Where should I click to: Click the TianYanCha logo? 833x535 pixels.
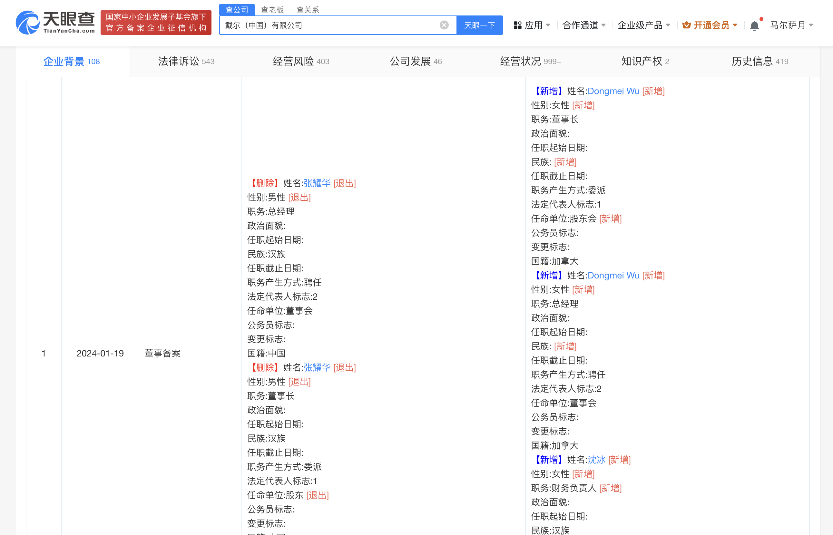coord(55,23)
